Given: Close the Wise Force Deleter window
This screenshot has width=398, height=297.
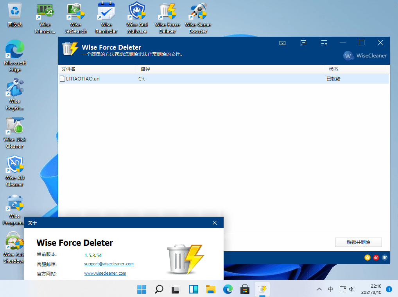Looking at the screenshot, I should tap(380, 43).
